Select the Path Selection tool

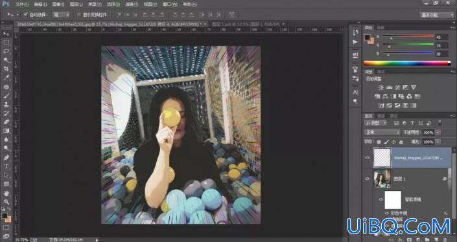coord(6,175)
